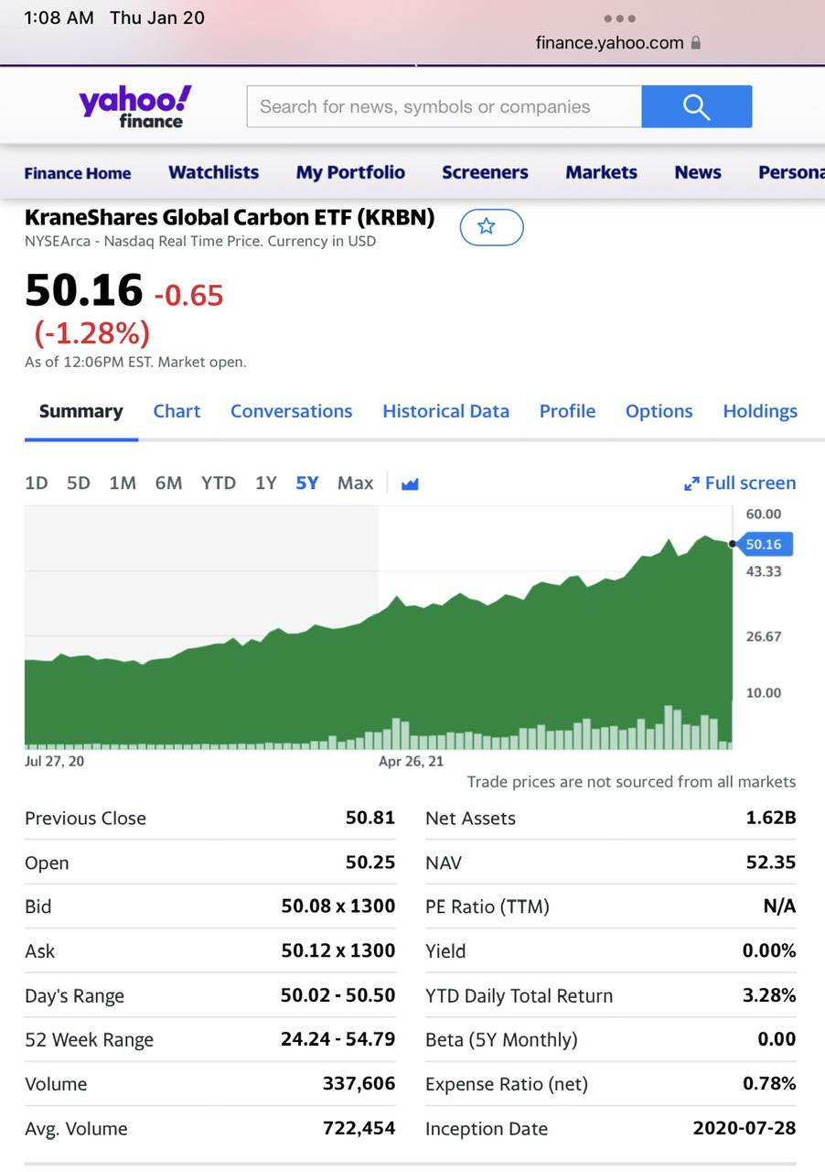Open My Portfolio in navigation bar
Image resolution: width=825 pixels, height=1172 pixels.
350,173
